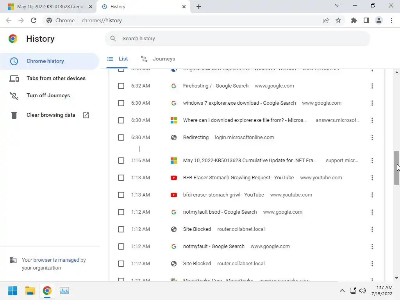Open Clear browsing data
The height and width of the screenshot is (300, 400).
(50, 115)
